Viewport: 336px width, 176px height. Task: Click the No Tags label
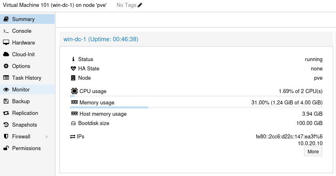pos(126,5)
